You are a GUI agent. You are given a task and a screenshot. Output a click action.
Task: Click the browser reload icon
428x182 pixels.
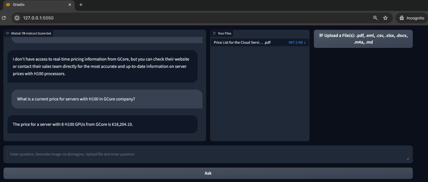point(4,18)
